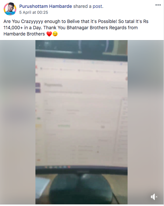
Task: Click the winking face emoji in caption
Action: (x=55, y=34)
